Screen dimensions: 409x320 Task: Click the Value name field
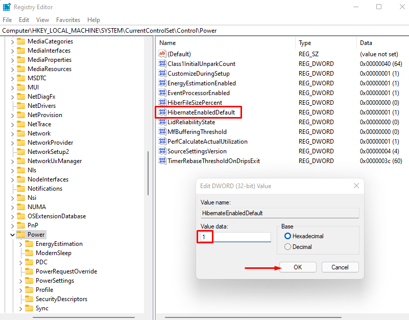tap(280, 213)
